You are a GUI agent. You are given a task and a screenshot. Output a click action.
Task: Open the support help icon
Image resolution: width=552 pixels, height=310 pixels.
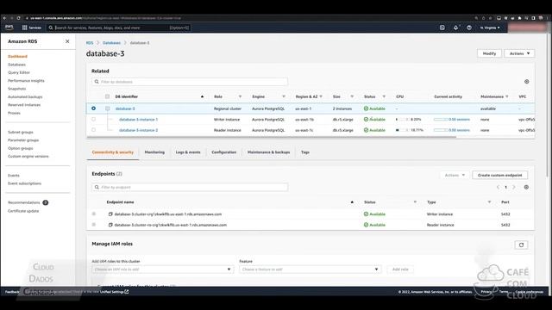pos(469,28)
